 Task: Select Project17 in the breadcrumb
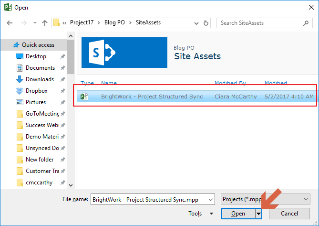point(82,22)
